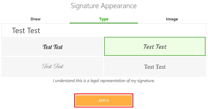Choose the plain serif signature style
Viewport: 208px width, 109px height.
pos(155,66)
